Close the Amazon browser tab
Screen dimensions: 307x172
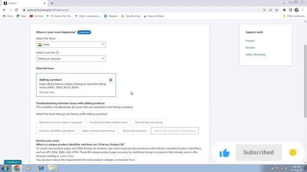[45, 3]
